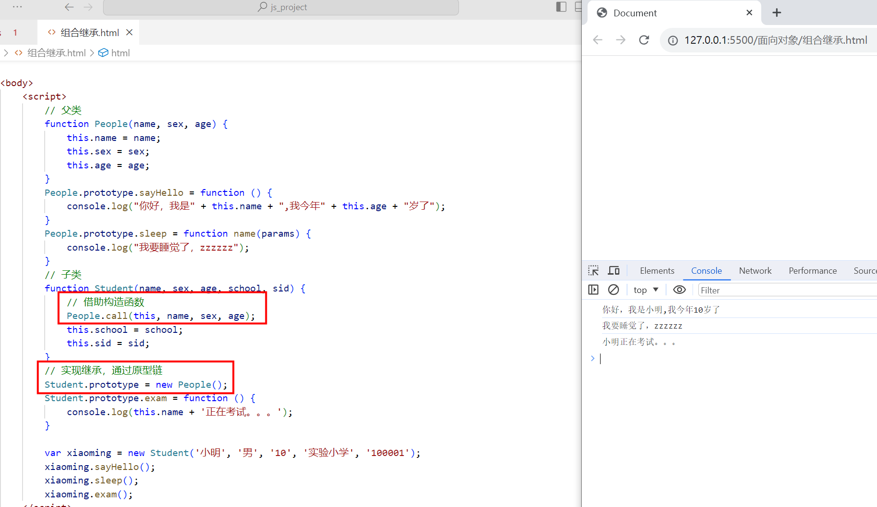
Task: Switch to DevTools Console tab
Action: (707, 271)
